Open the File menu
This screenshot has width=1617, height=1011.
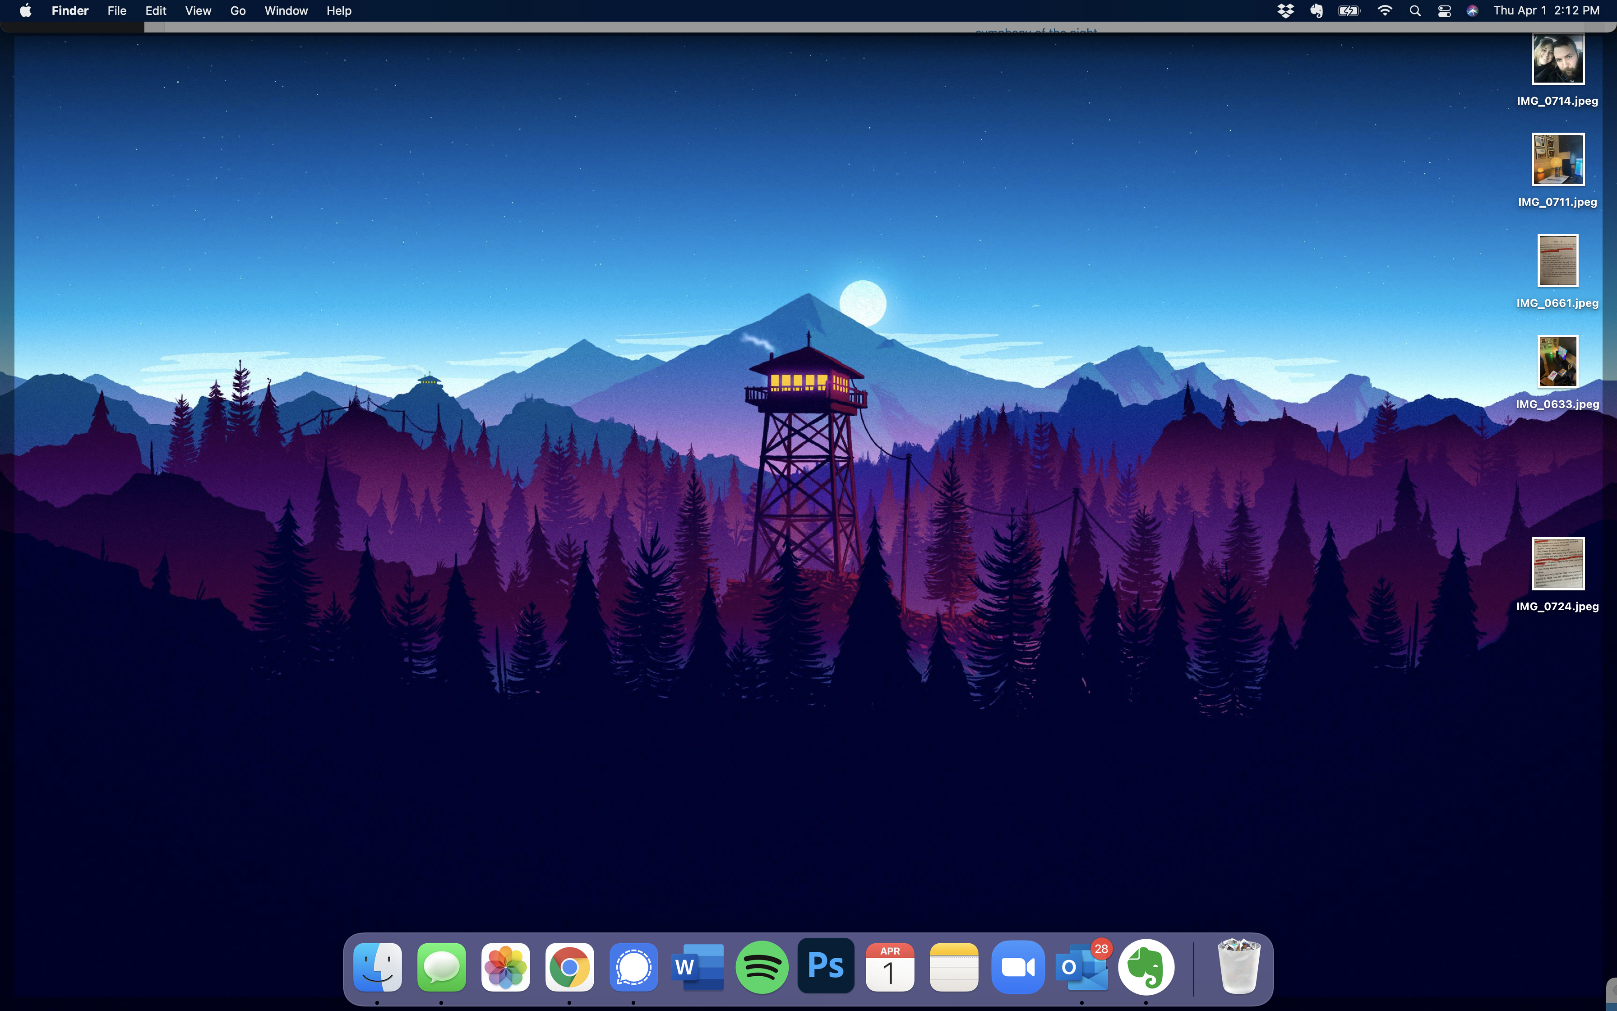(x=117, y=11)
